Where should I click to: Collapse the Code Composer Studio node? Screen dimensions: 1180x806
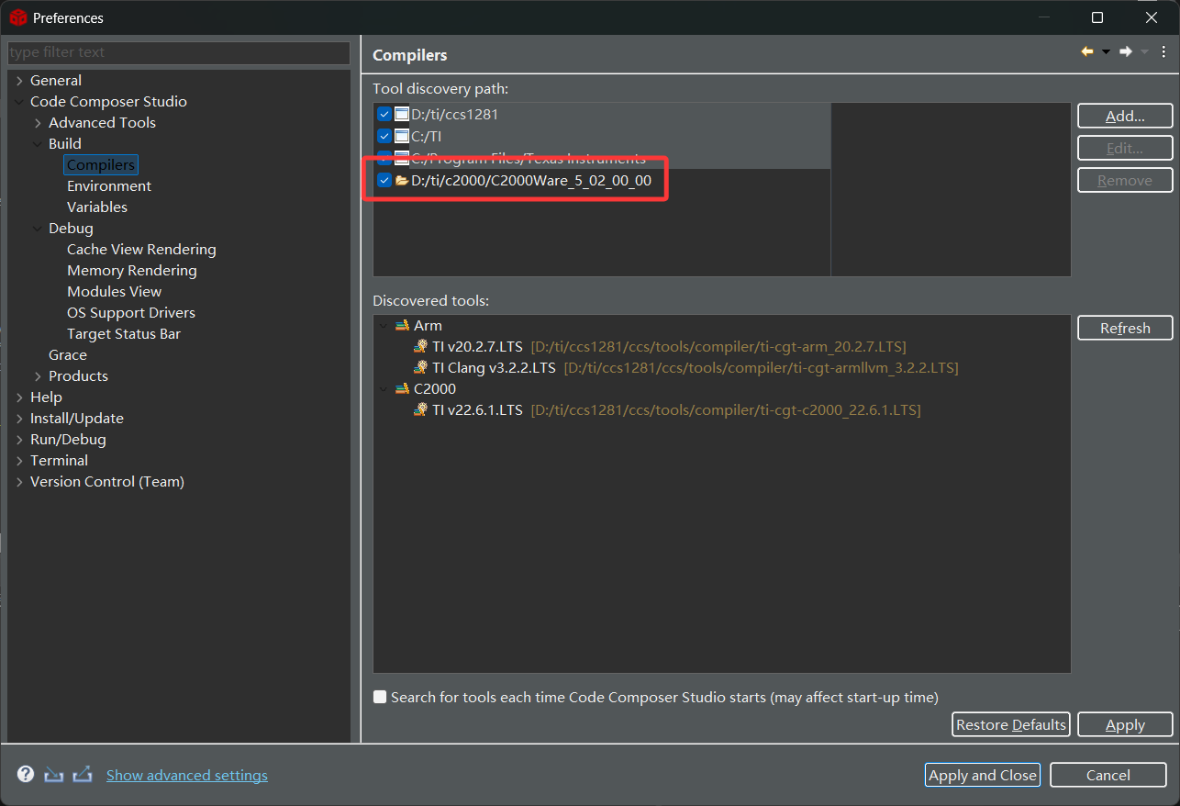coord(20,102)
